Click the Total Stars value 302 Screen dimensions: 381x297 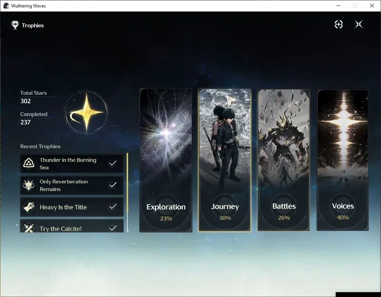pos(26,101)
